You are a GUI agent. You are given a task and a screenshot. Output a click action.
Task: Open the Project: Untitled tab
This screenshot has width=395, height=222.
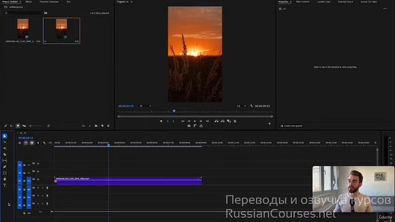(x=10, y=2)
